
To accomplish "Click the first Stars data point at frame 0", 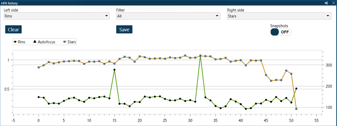I will (x=39, y=67).
